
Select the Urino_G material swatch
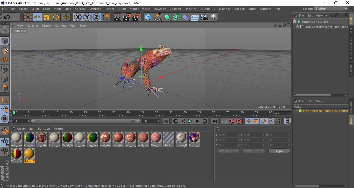(29, 156)
